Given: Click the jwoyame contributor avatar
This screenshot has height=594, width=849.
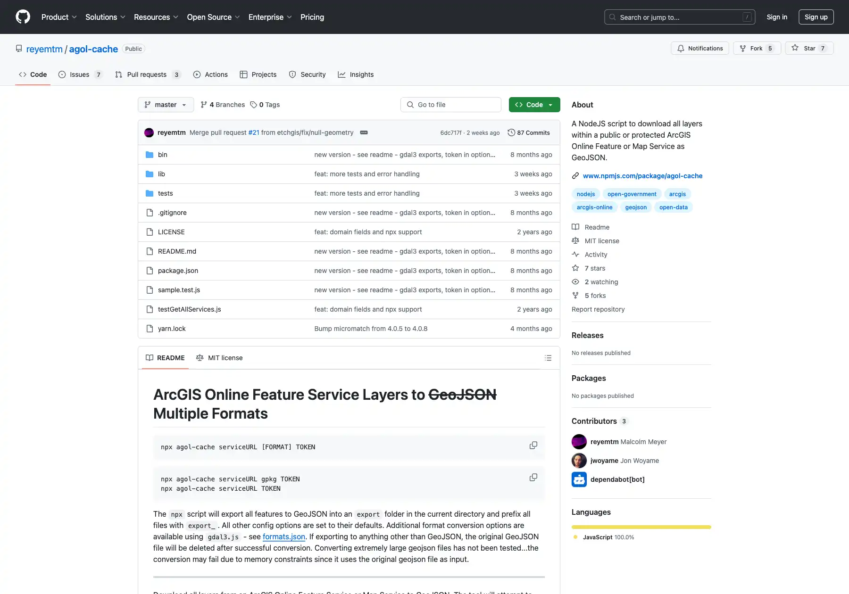Looking at the screenshot, I should tap(579, 461).
